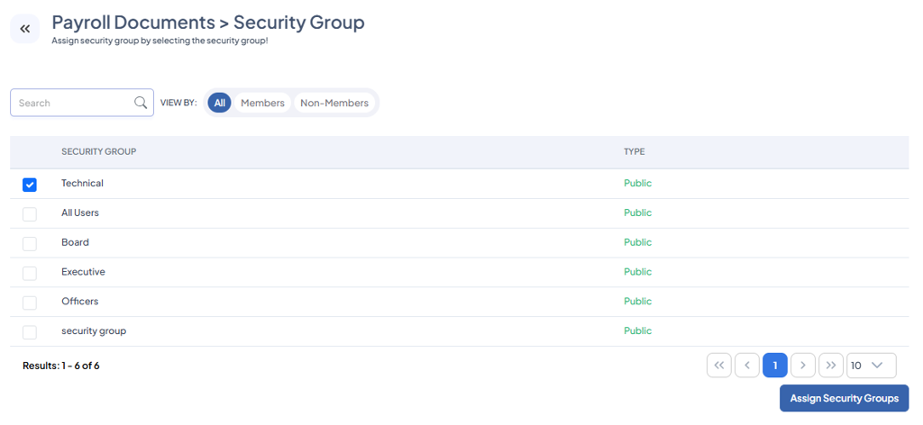Select the Board group checkbox
923x425 pixels.
pyautogui.click(x=30, y=244)
